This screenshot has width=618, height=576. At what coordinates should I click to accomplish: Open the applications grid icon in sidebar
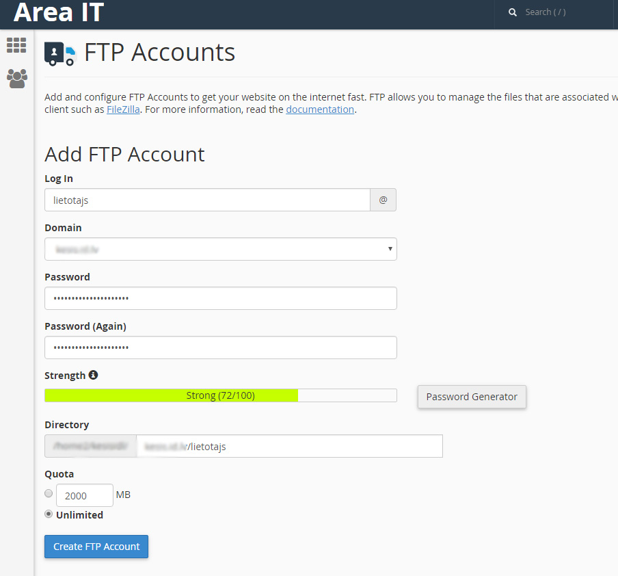16,45
